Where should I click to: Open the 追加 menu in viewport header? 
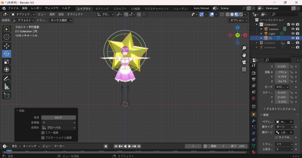(61, 14)
